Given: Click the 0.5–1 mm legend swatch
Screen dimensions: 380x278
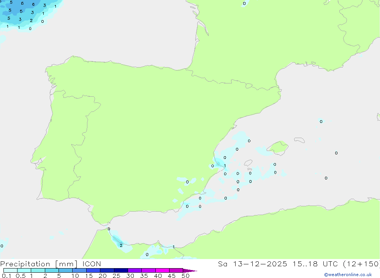Looking at the screenshot, I should pyautogui.click(x=24, y=270).
